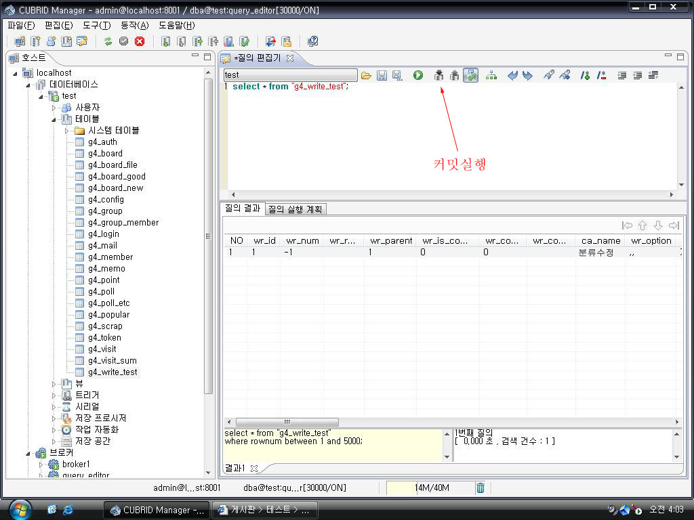694x520 pixels.
Task: Collapse the 데이터베이스 tree node
Action: tap(28, 85)
